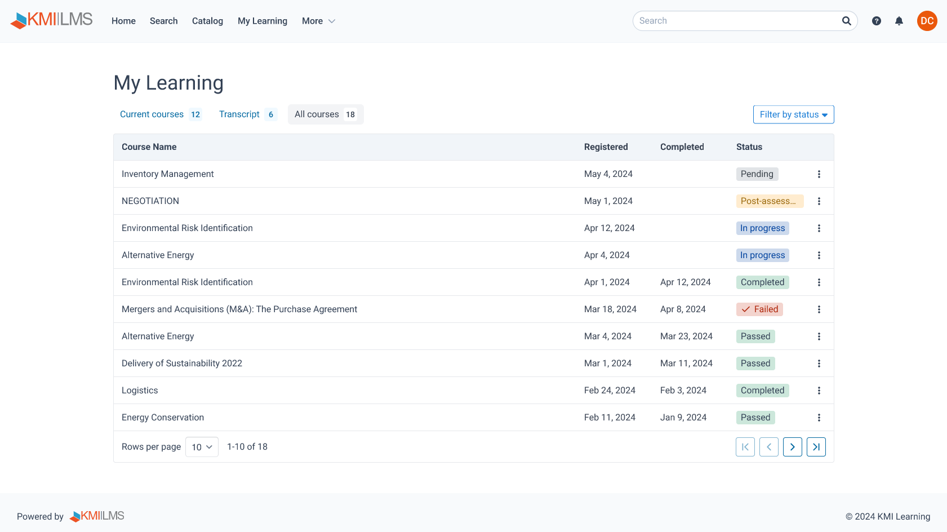
Task: Change rows per page dropdown
Action: point(202,447)
